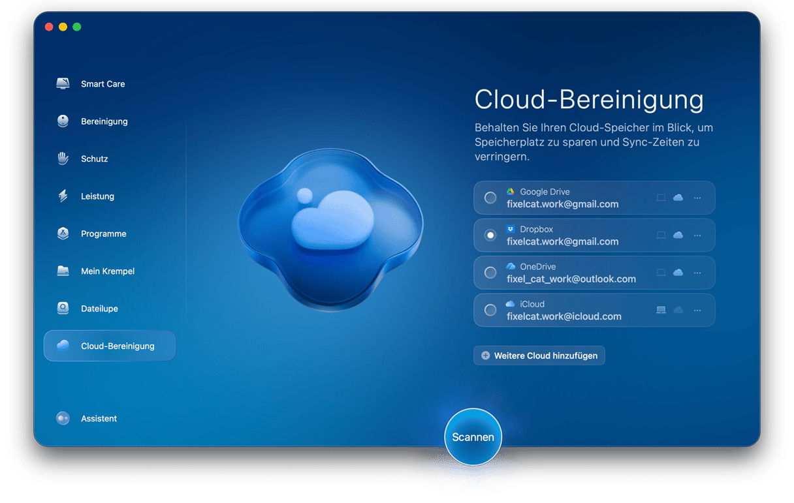This screenshot has height=503, width=794.
Task: Deselect the Dropbox account radio button
Action: point(490,235)
